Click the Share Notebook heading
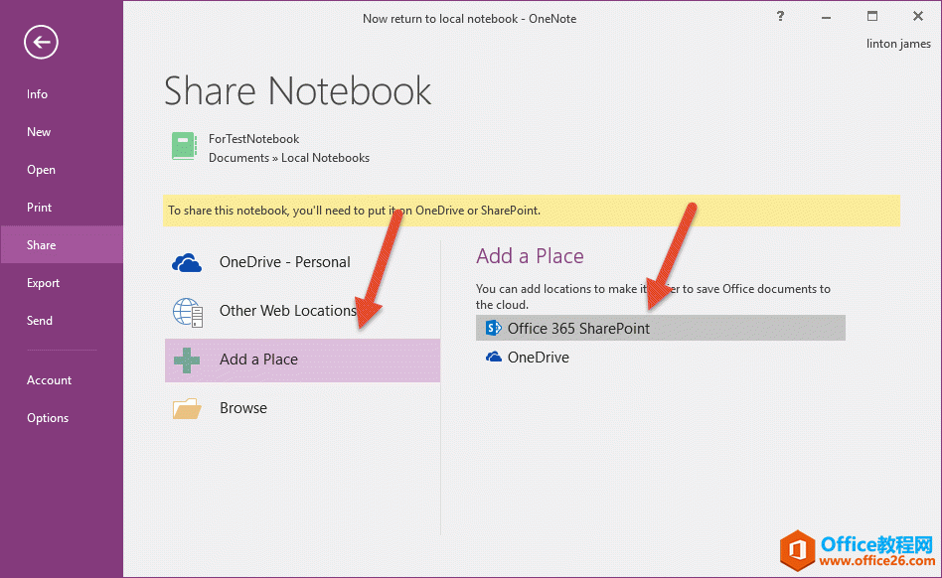This screenshot has width=942, height=578. coord(297,91)
